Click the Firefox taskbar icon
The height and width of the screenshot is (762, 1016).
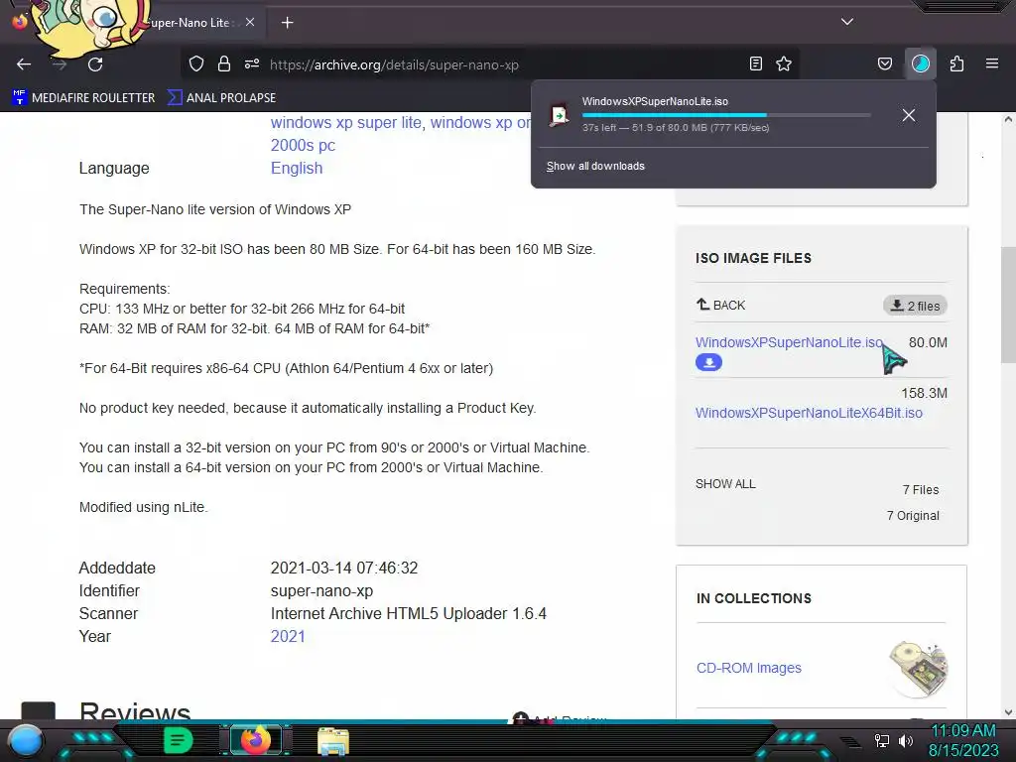point(255,740)
